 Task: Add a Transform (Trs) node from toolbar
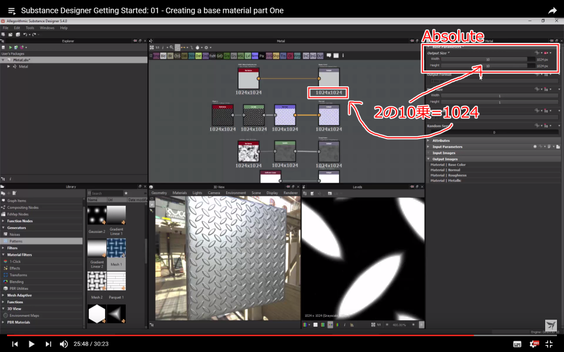pyautogui.click(x=283, y=56)
